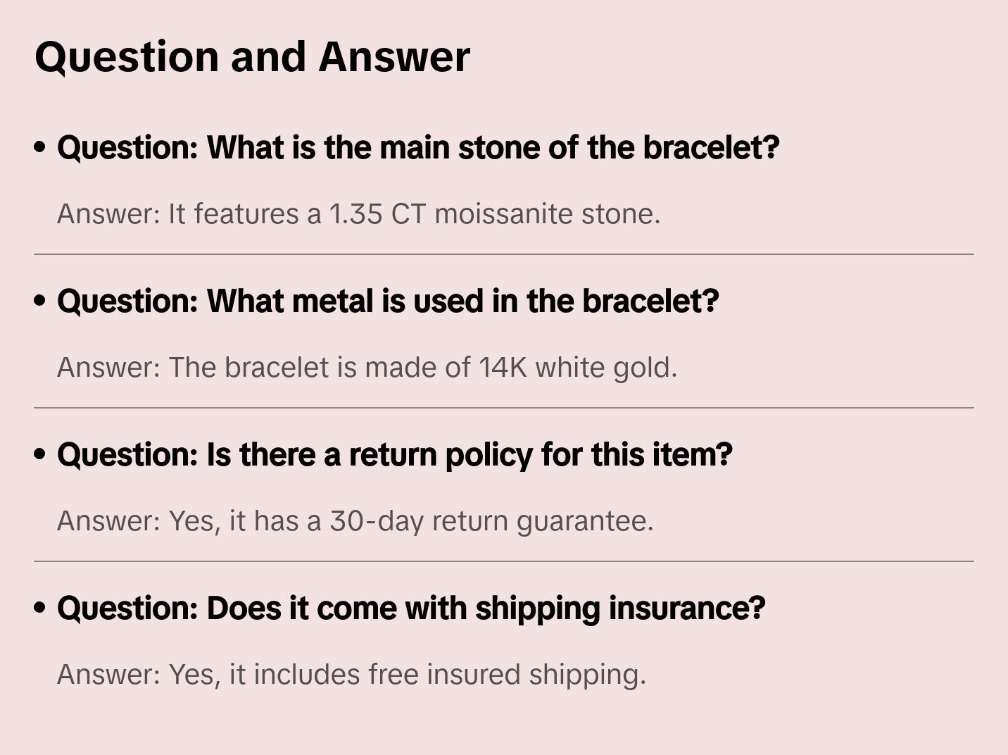
Task: Click bullet beside the main stone question
Action: tap(40, 147)
